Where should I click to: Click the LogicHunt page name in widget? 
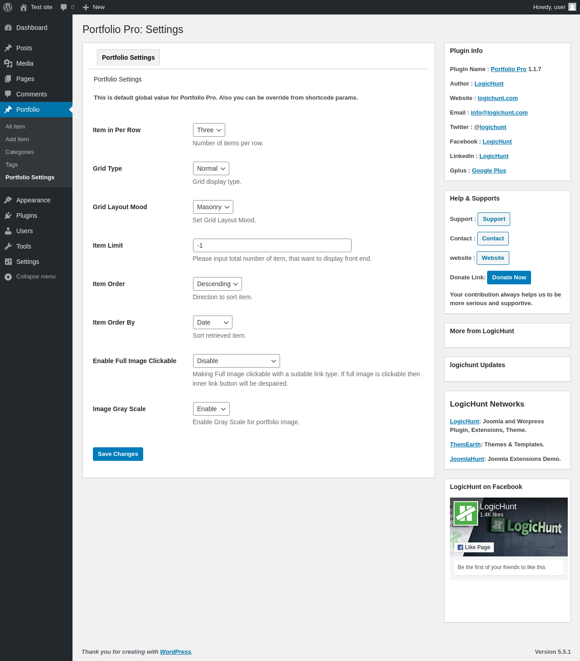(498, 507)
